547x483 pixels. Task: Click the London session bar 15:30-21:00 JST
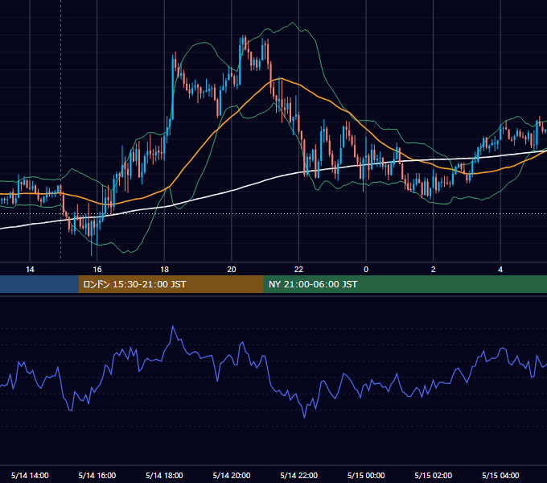click(x=171, y=284)
